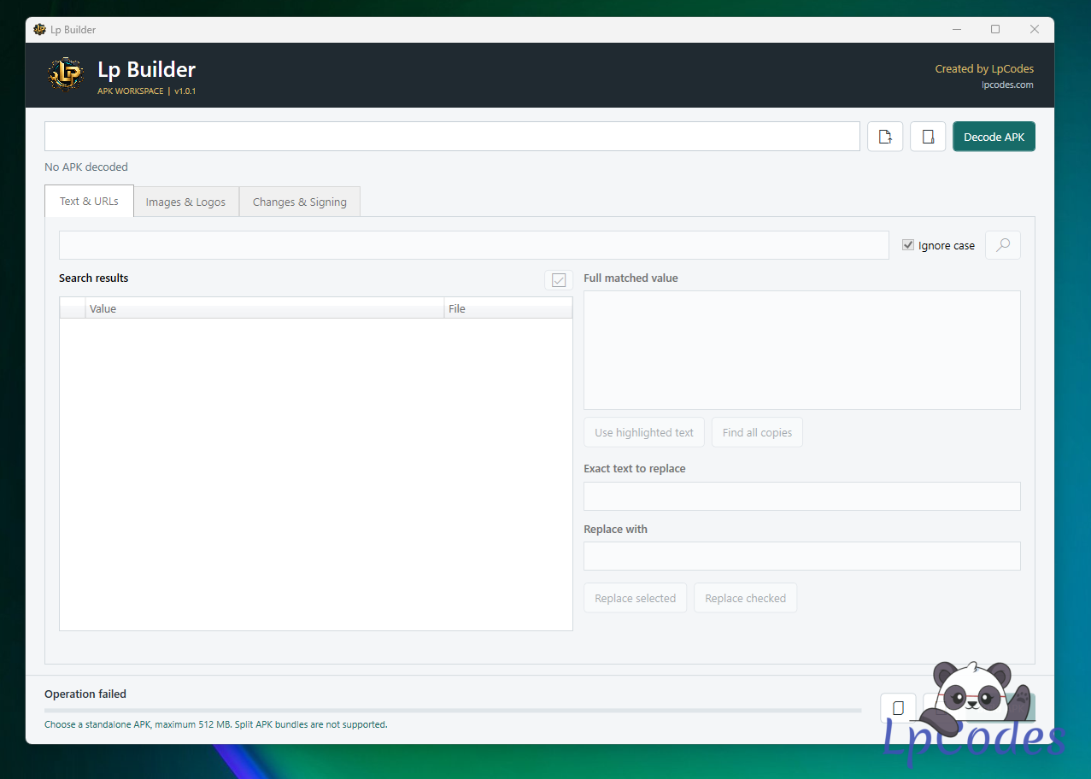Click the "Created by LpCodes" header text

point(984,68)
